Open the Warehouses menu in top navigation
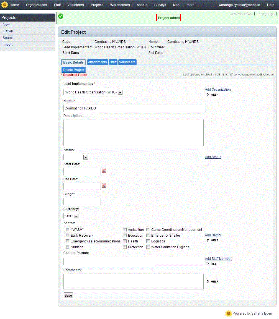Viewport: 279px width, 319px height. point(120,5)
